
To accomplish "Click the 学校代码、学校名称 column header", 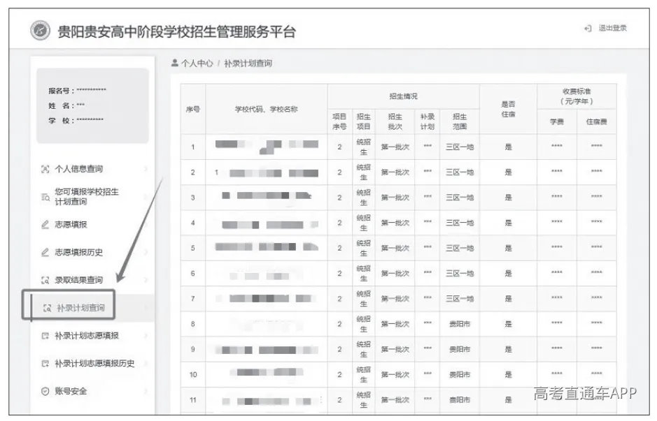I will click(266, 109).
